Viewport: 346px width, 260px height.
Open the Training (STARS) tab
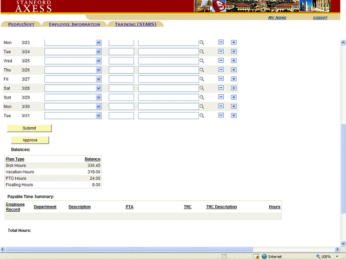coord(136,24)
